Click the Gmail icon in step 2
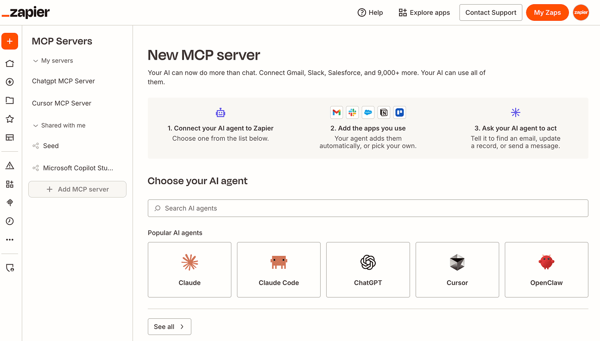 [337, 112]
